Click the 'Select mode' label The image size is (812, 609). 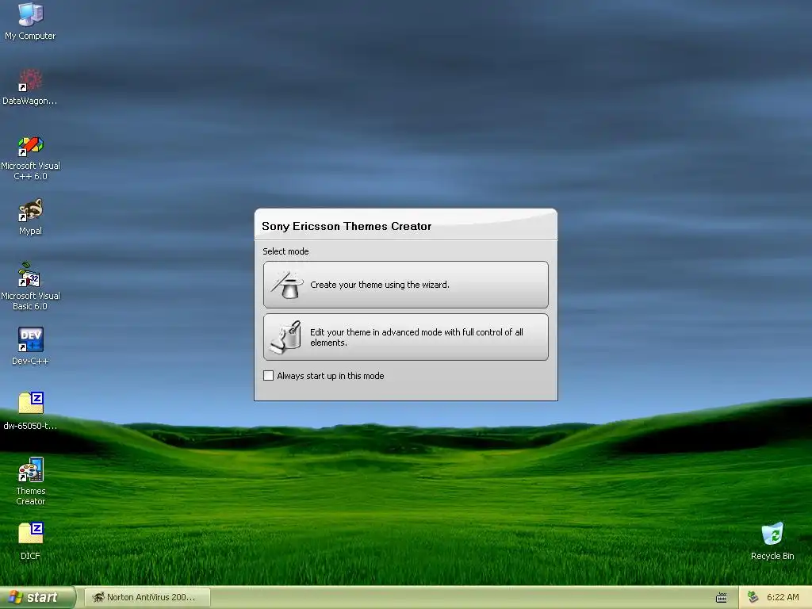click(285, 251)
